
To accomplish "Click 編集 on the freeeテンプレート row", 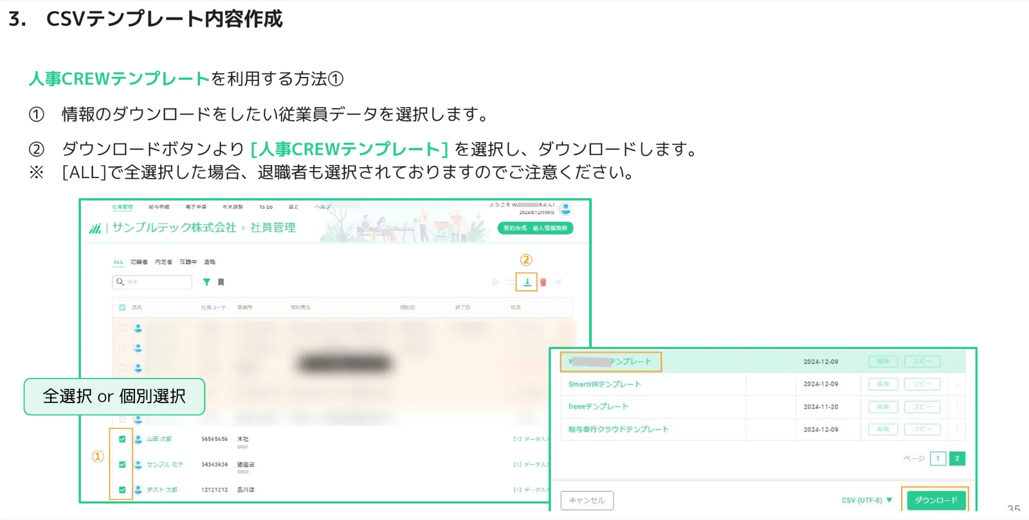I will pos(883,407).
